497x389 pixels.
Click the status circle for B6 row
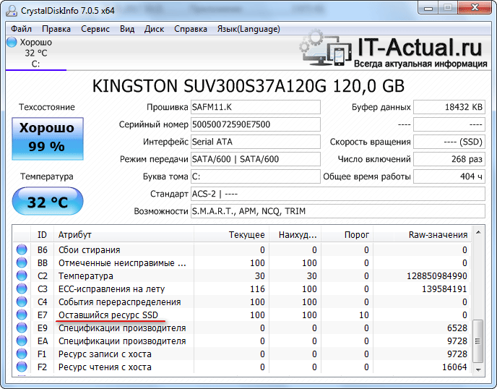point(22,249)
